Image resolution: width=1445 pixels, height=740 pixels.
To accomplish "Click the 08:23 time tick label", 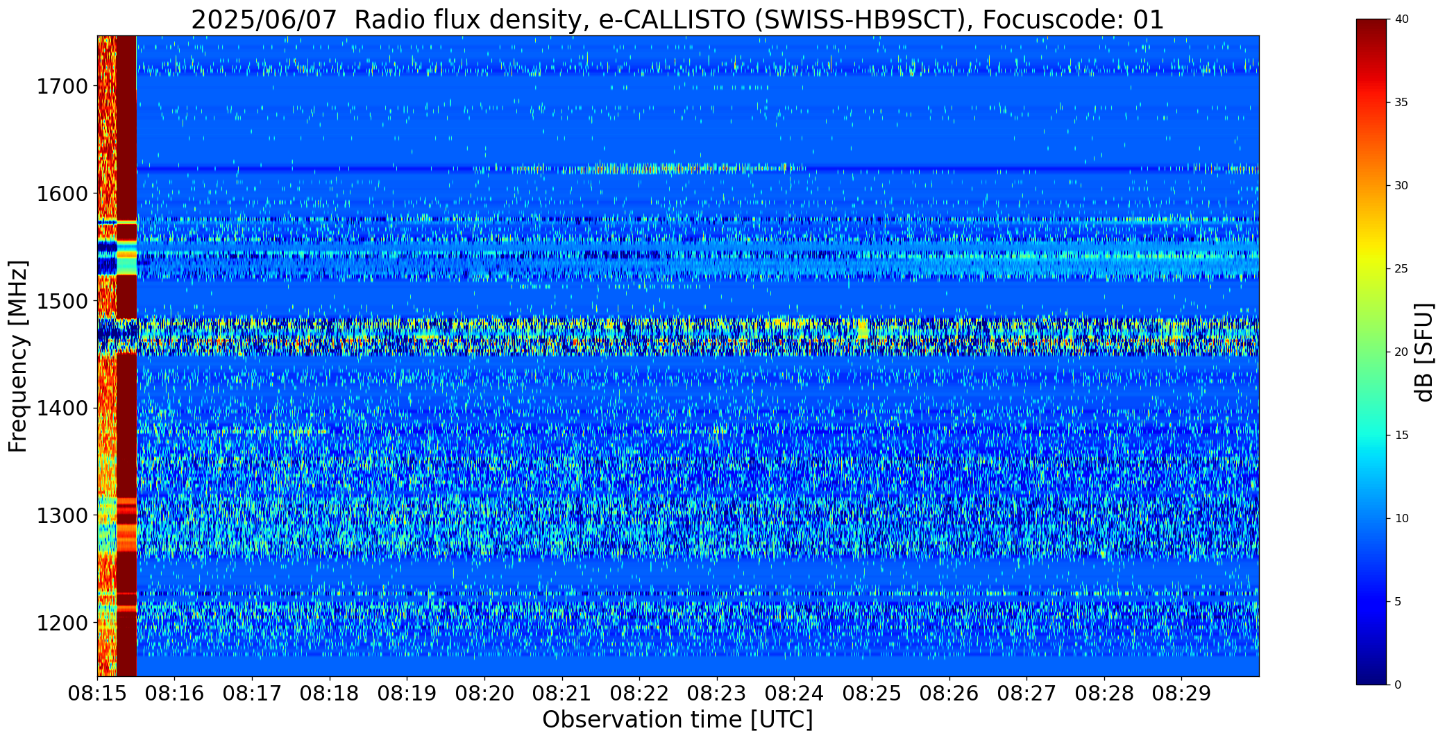I will coord(717,694).
